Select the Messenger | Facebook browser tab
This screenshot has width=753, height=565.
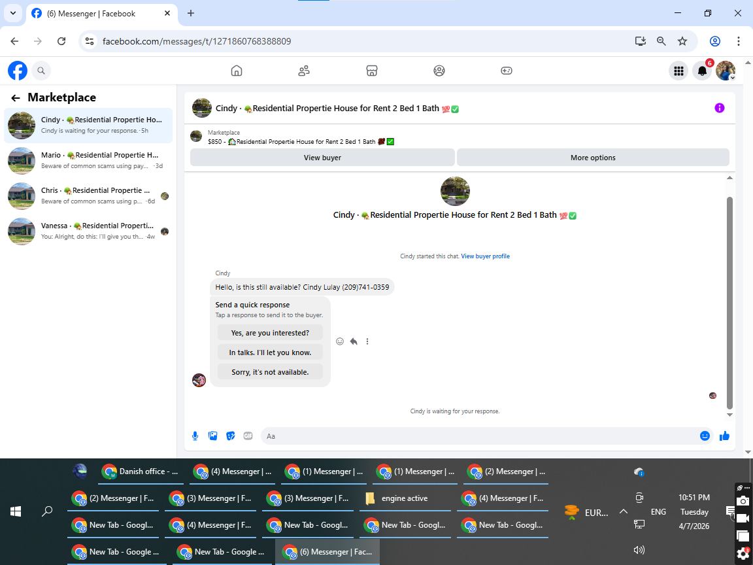coord(101,14)
